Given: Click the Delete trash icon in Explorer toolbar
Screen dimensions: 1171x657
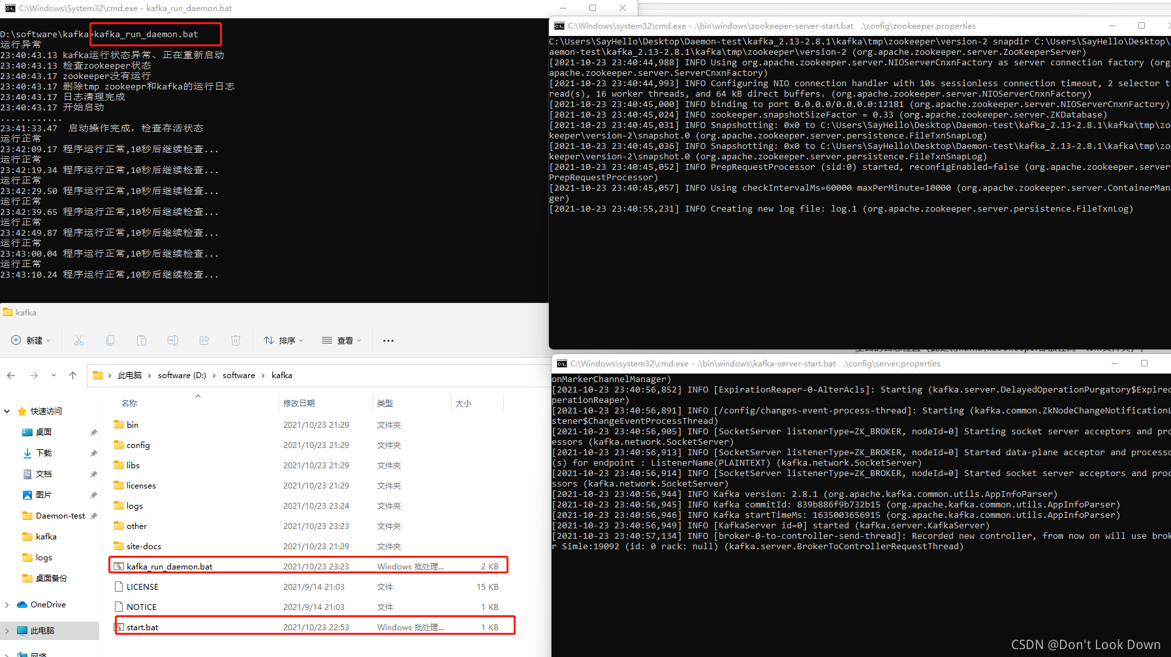Looking at the screenshot, I should point(236,340).
